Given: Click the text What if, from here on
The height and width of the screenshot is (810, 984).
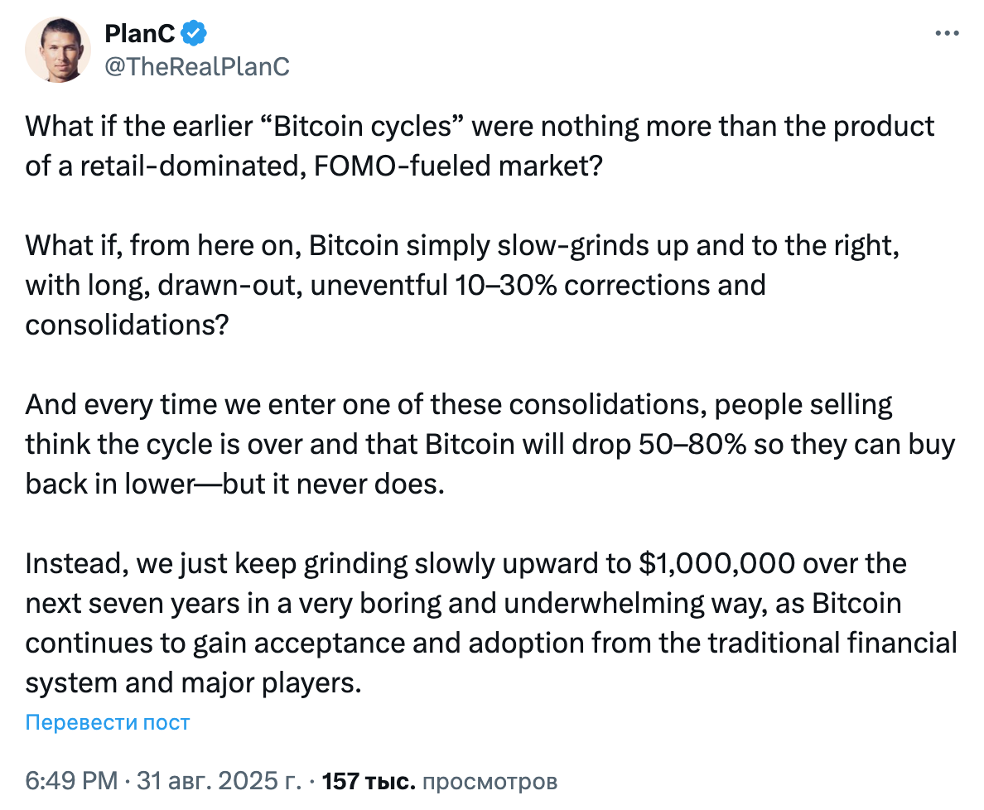Looking at the screenshot, I should [160, 246].
